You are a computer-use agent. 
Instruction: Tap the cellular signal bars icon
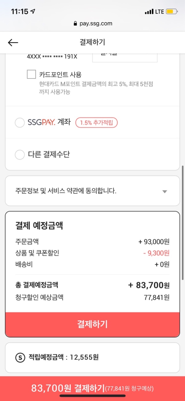[x=149, y=12]
